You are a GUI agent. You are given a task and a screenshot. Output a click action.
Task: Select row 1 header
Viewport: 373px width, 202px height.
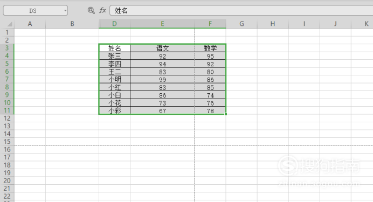coord(7,32)
